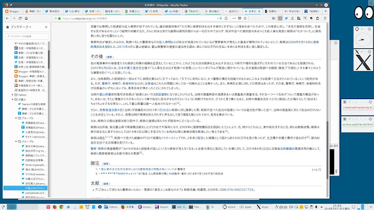
Task: Collapse the グループA bookmark folder
Action: (16, 118)
